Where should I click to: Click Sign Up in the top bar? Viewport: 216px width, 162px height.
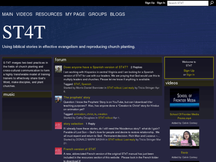point(150,3)
